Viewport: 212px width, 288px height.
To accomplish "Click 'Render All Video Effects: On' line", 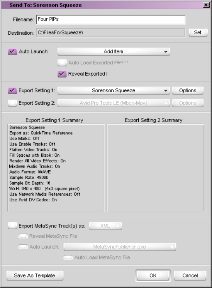I will click(37, 161).
